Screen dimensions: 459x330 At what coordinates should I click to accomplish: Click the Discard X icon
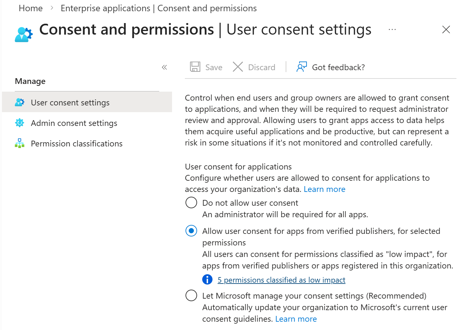(238, 67)
